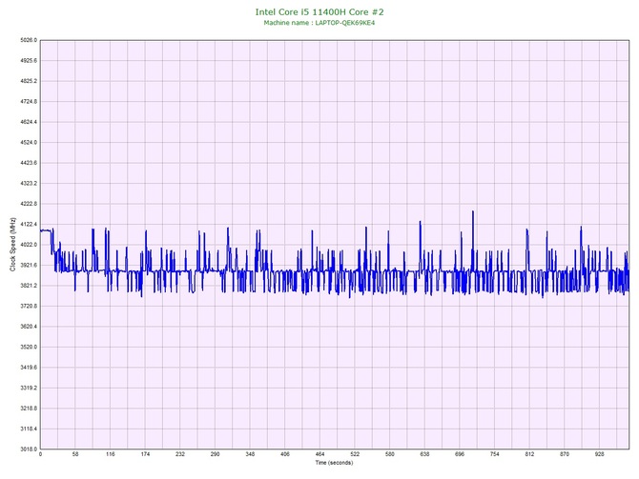Click the 4222.8 y-axis value
This screenshot has height=479, width=639.
click(29, 204)
